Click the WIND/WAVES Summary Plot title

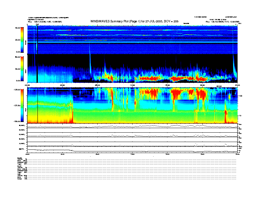[134, 21]
